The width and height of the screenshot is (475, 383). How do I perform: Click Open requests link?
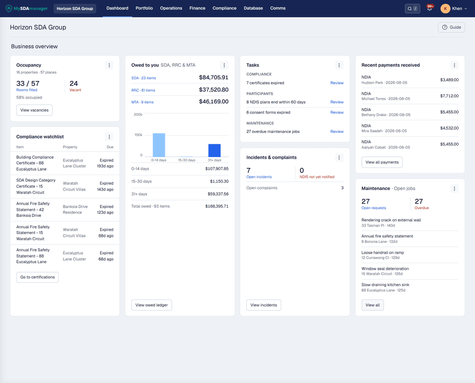[x=374, y=208]
